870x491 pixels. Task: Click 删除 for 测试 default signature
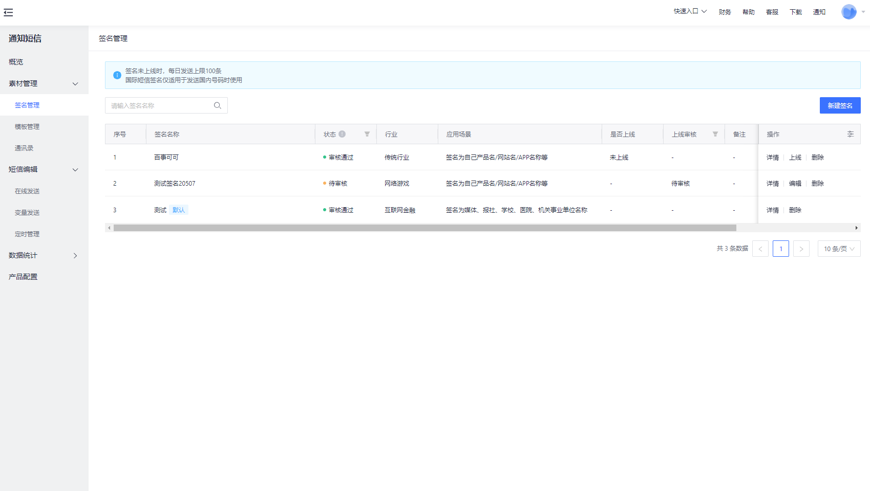tap(795, 210)
